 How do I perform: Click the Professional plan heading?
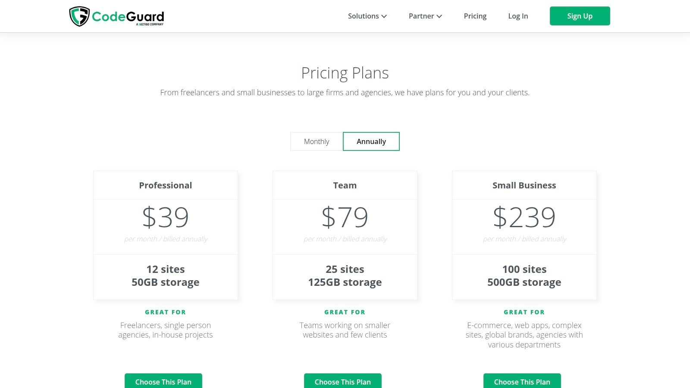[166, 185]
